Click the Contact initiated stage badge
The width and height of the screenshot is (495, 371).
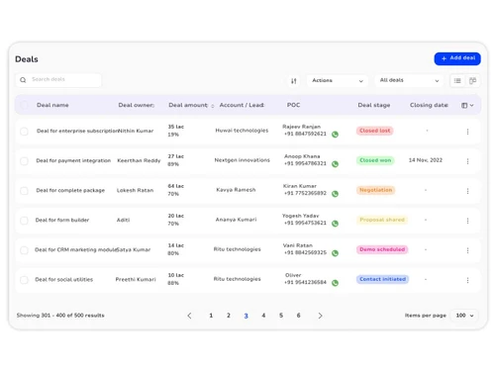382,279
